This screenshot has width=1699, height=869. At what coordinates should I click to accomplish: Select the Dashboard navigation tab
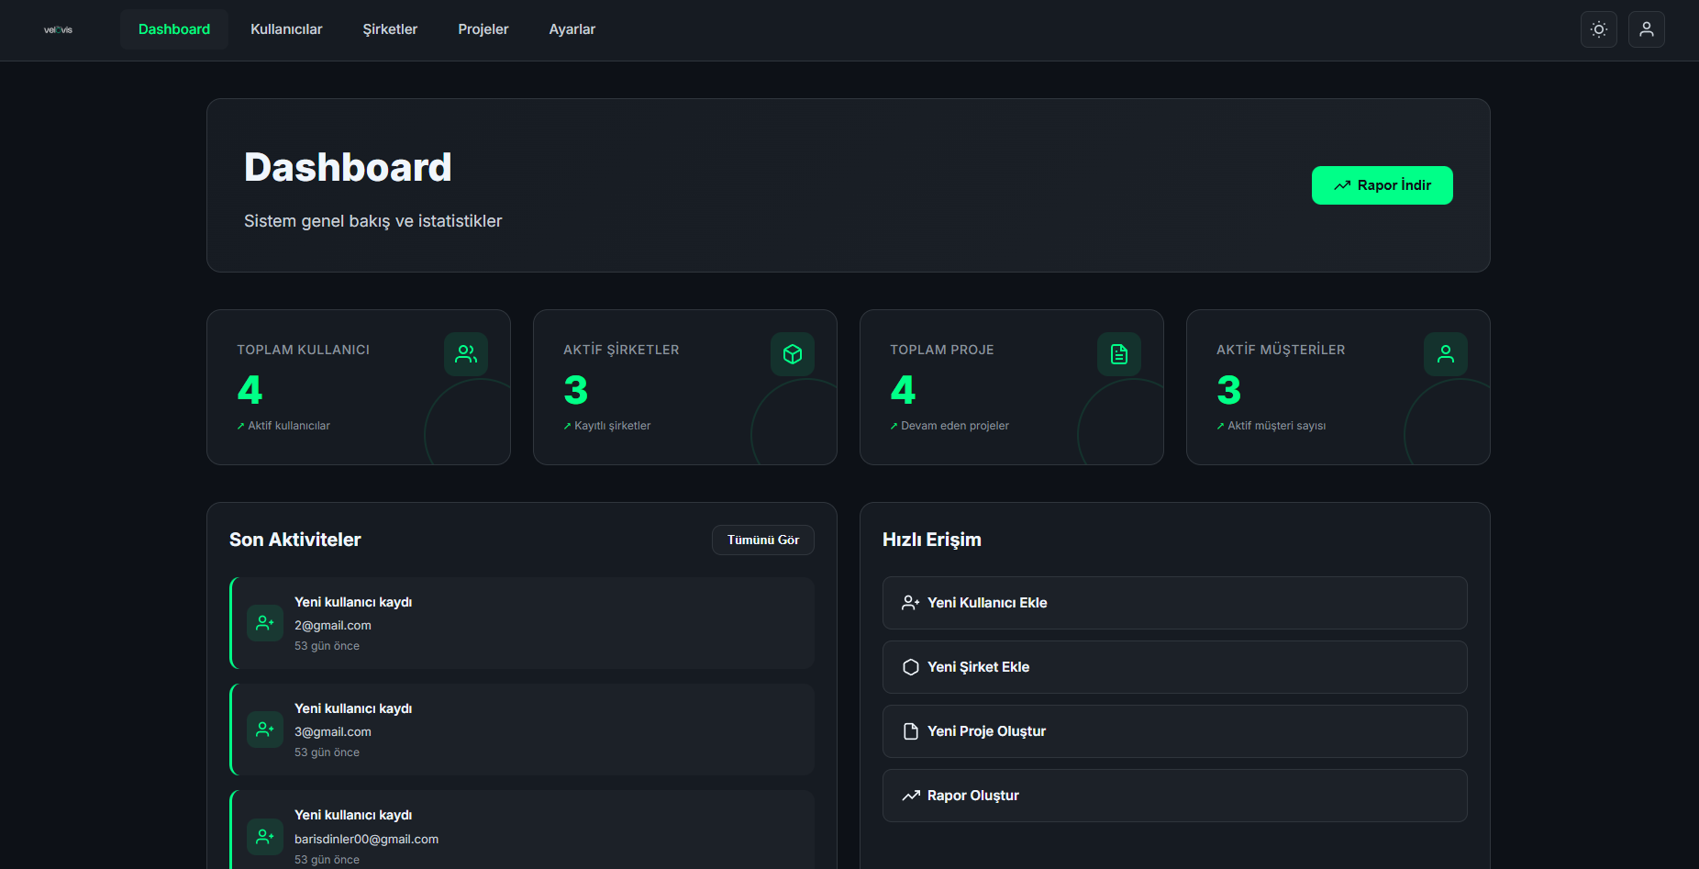tap(174, 29)
